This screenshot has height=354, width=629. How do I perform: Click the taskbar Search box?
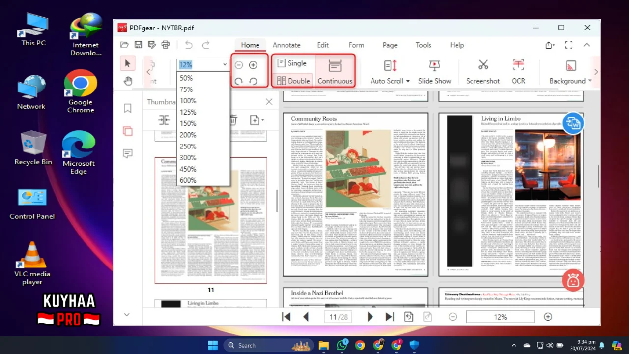[269, 345]
